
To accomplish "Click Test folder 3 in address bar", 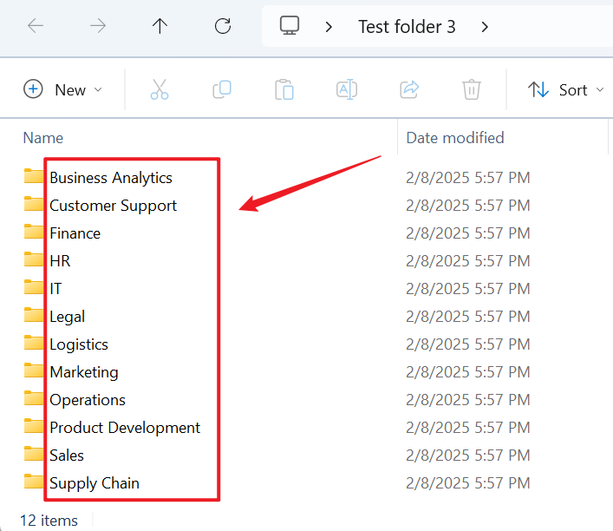I will (x=407, y=27).
